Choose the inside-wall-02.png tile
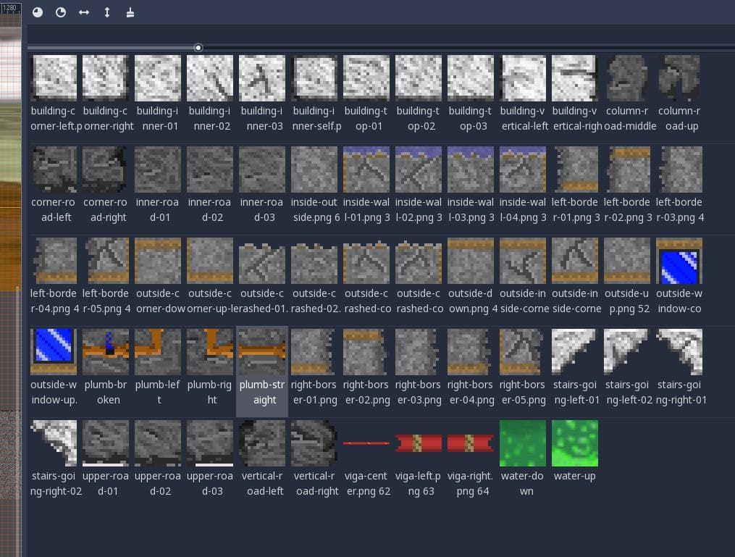 419,185
